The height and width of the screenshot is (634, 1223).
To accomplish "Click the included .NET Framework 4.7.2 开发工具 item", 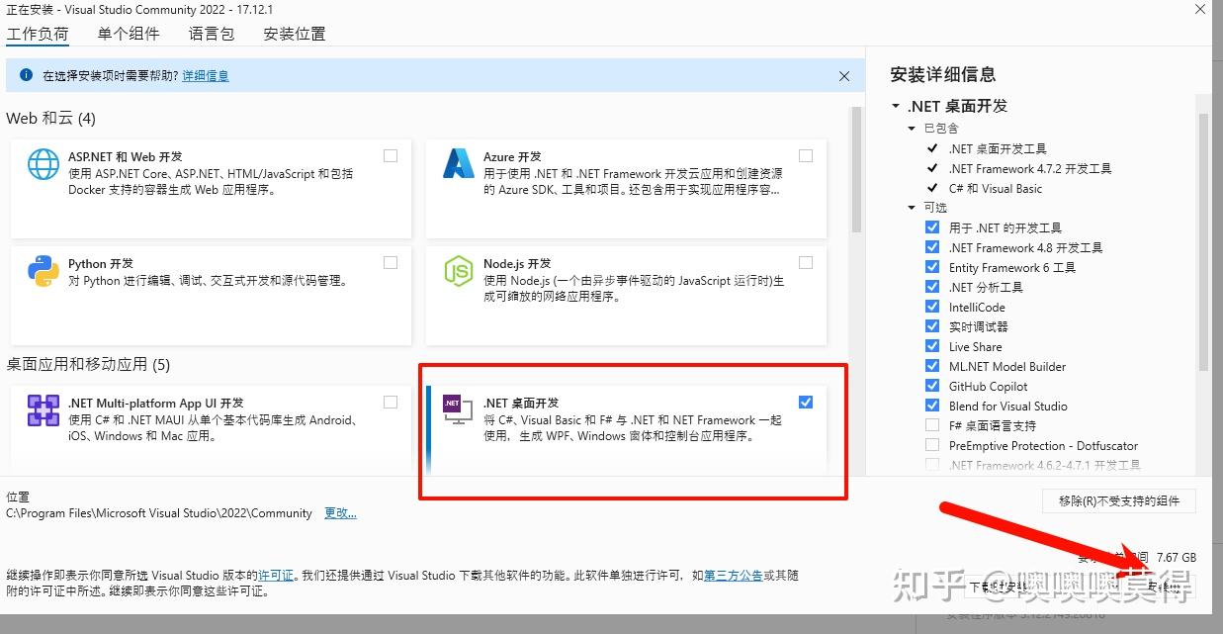I will point(1030,168).
